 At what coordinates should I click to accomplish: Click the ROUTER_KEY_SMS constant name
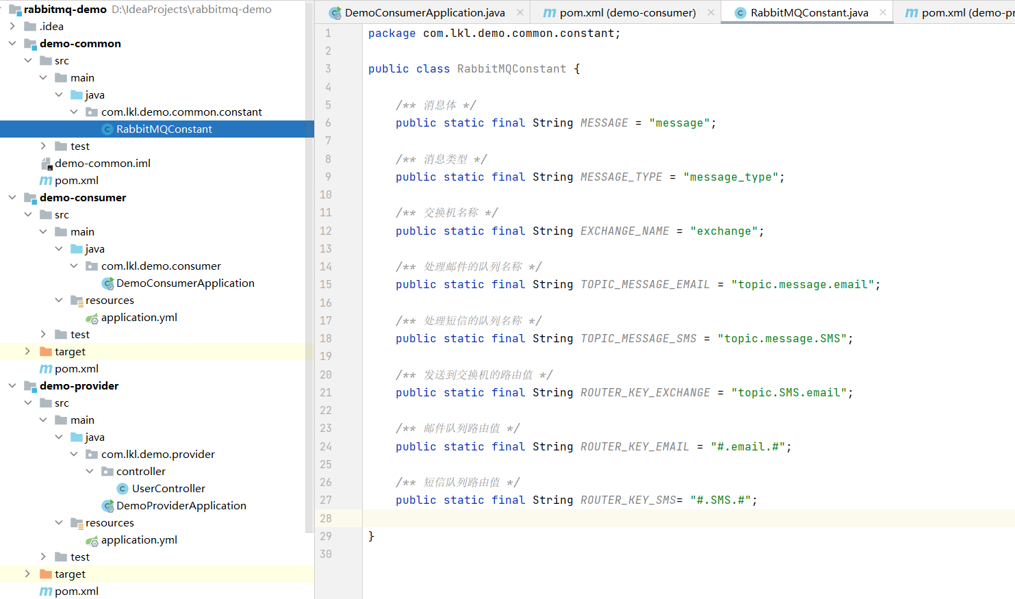coord(628,500)
